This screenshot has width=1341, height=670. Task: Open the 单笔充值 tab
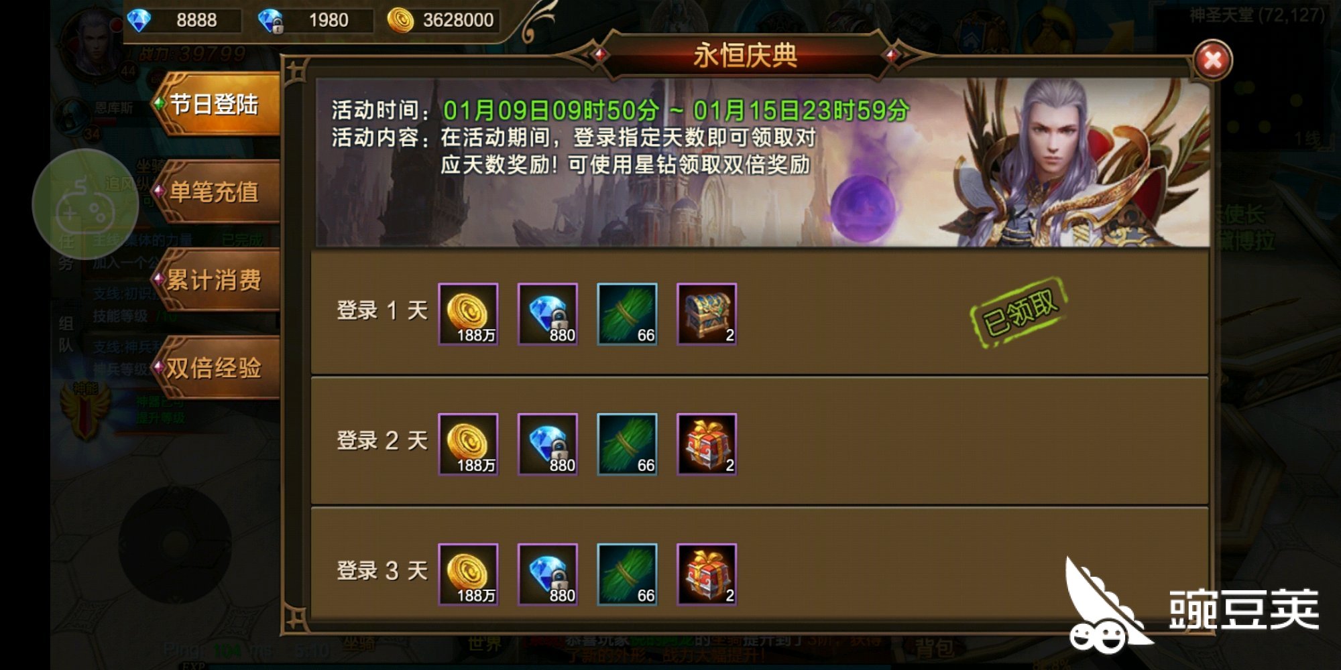tap(215, 192)
